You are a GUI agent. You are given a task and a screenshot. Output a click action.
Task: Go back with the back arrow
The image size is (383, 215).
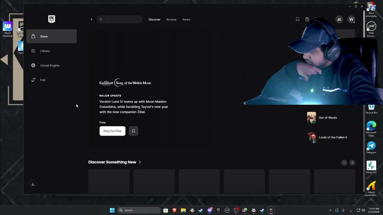(x=92, y=19)
